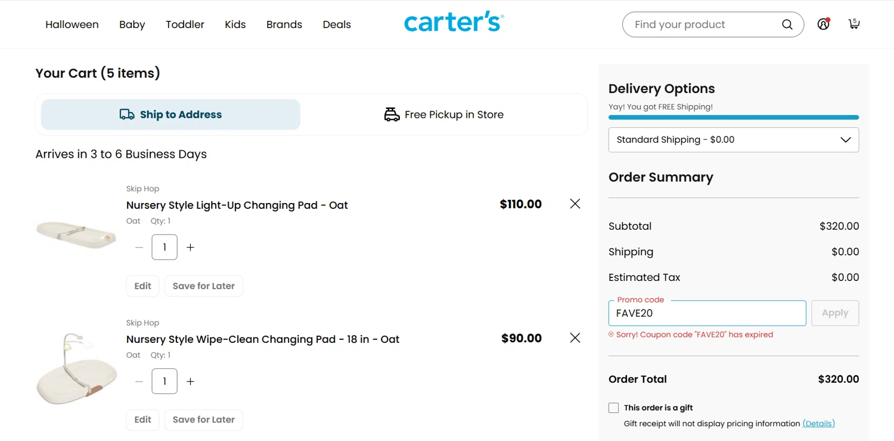Open the shopping cart icon

[x=854, y=24]
